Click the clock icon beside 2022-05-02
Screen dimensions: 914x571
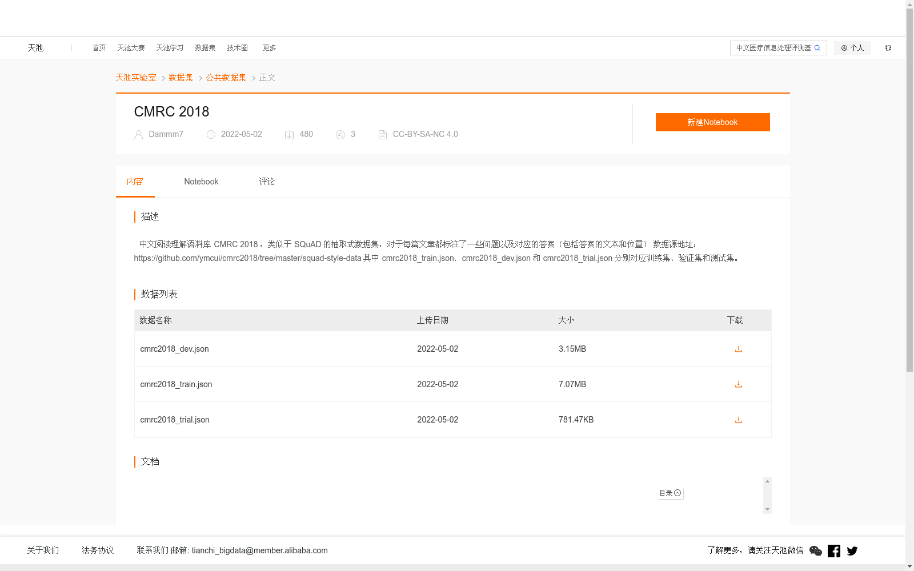211,135
